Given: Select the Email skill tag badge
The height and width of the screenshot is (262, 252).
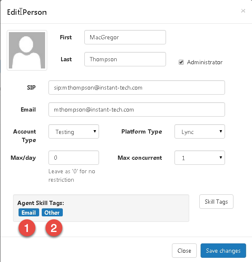Looking at the screenshot, I should (29, 213).
